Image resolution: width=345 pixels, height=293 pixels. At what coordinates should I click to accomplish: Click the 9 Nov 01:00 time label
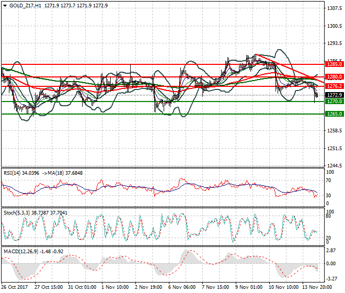pos(249,287)
